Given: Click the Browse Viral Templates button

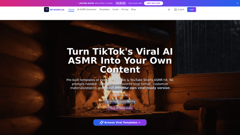Looking at the screenshot, I should coord(120,123).
